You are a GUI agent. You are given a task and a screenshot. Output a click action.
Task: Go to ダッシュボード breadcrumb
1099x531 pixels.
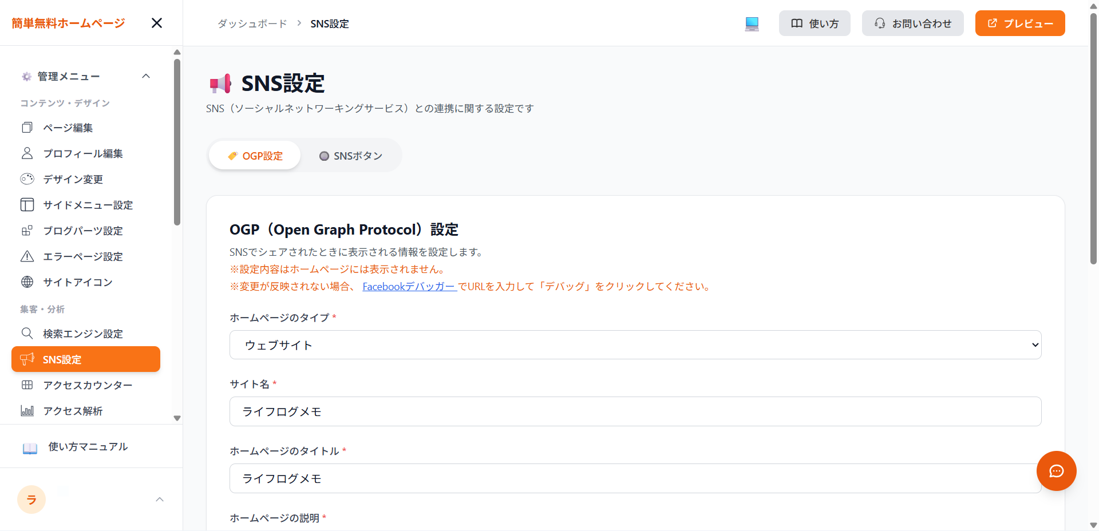pyautogui.click(x=252, y=23)
